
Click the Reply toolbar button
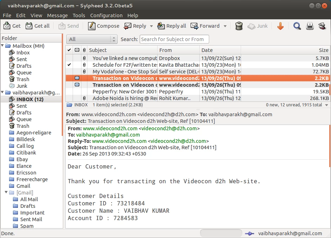pyautogui.click(x=135, y=26)
